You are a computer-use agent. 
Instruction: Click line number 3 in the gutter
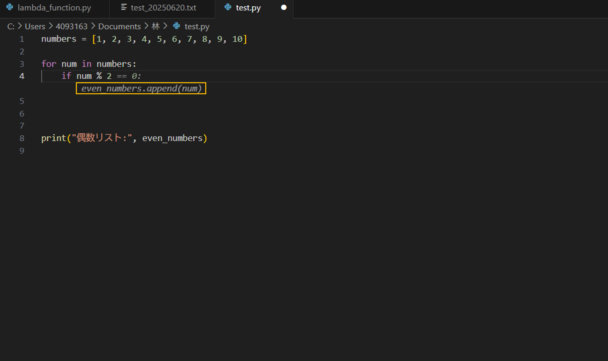[x=22, y=64]
